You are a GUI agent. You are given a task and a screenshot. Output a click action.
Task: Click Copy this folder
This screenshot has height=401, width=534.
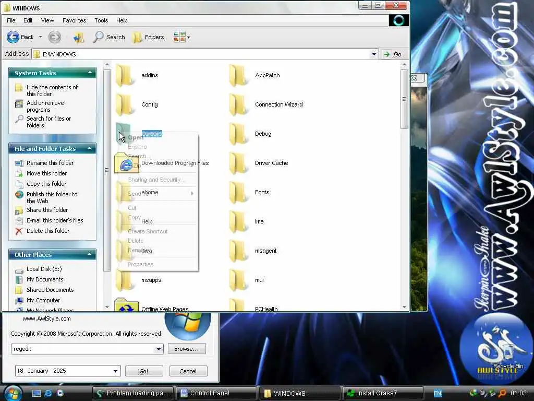pos(46,183)
